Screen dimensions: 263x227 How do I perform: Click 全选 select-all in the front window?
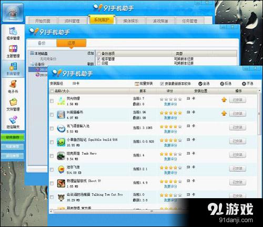click(204, 84)
